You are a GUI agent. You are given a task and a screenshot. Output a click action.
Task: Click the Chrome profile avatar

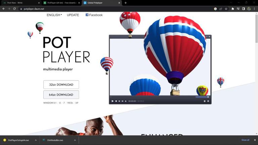click(x=249, y=9)
